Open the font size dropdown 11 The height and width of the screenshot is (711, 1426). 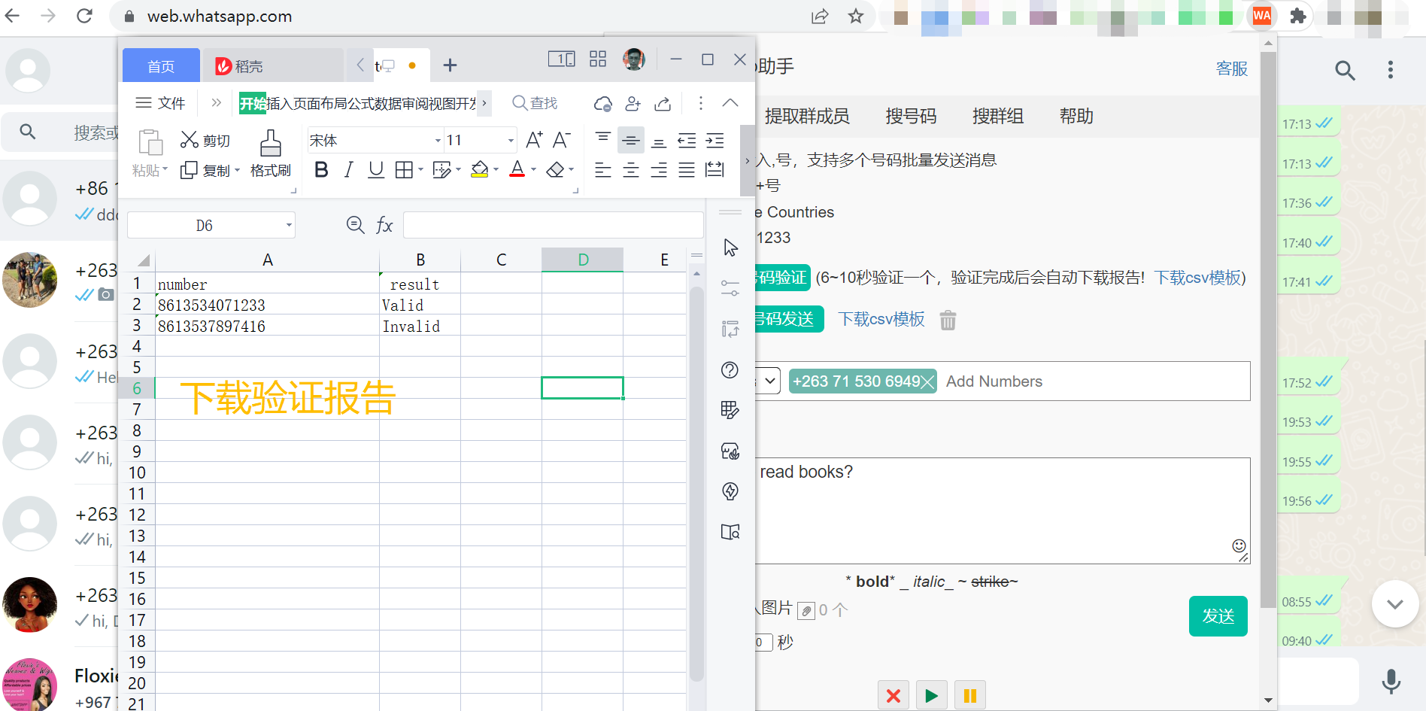511,141
